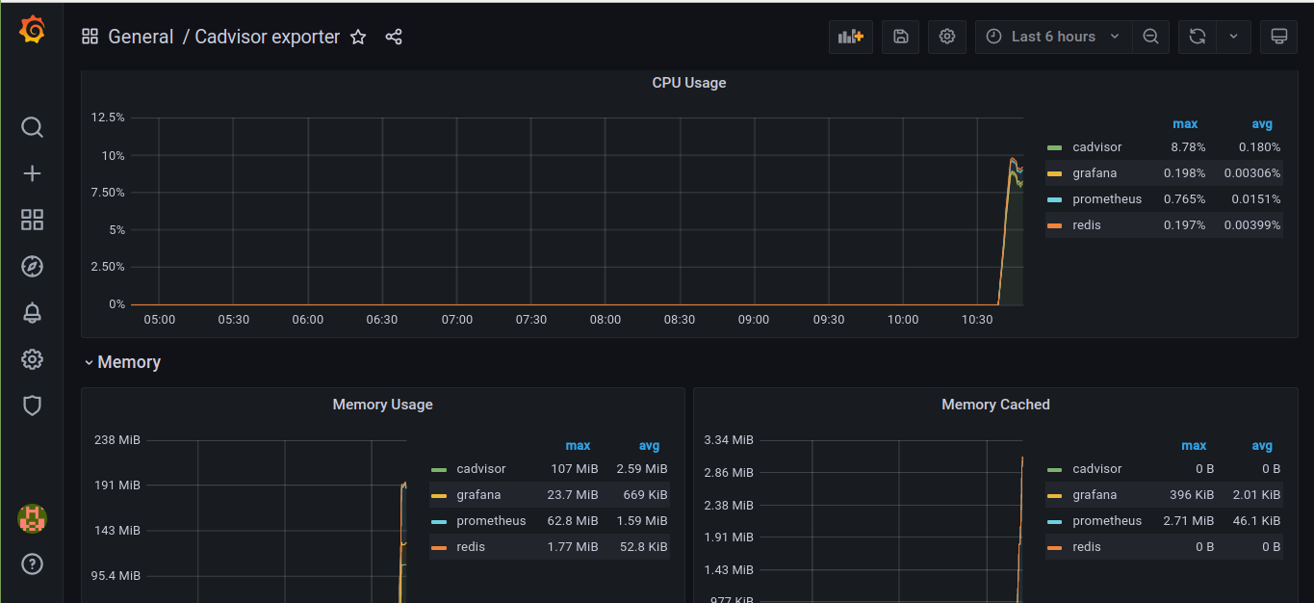Image resolution: width=1314 pixels, height=603 pixels.
Task: Click the 2.71 MiB prometheus cached value
Action: (x=1189, y=521)
